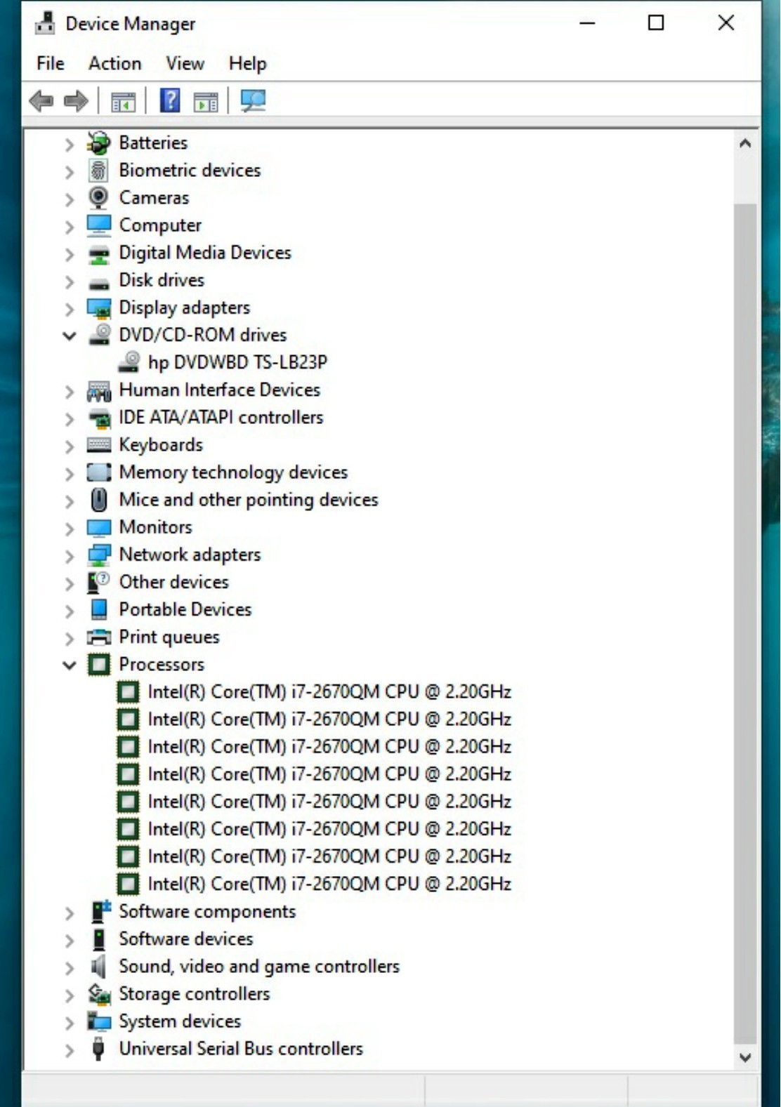Select the last Intel Core i7-2670QM entry
Viewport: 781px width, 1107px height.
pos(329,884)
